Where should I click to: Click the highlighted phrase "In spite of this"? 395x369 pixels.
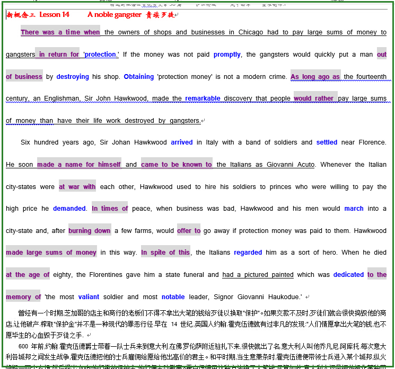click(165, 253)
